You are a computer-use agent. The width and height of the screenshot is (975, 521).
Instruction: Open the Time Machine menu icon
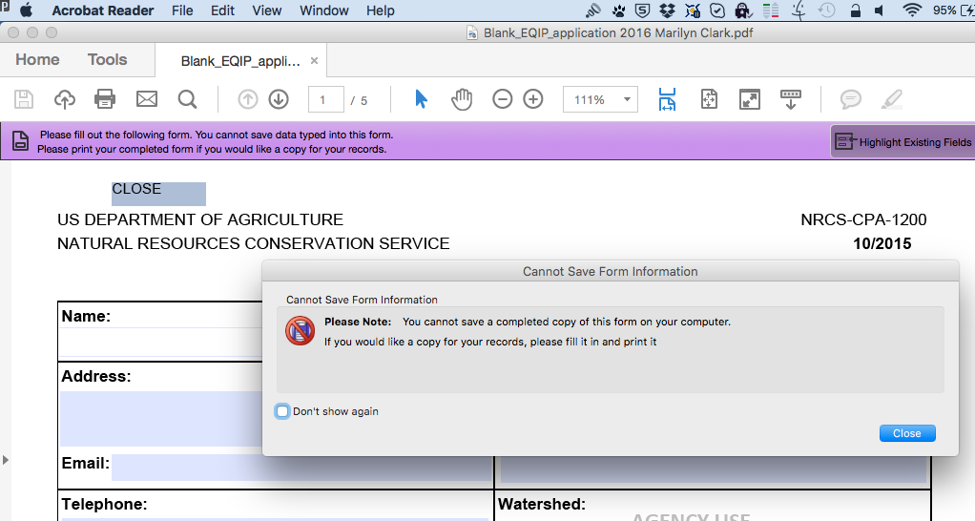pos(826,10)
